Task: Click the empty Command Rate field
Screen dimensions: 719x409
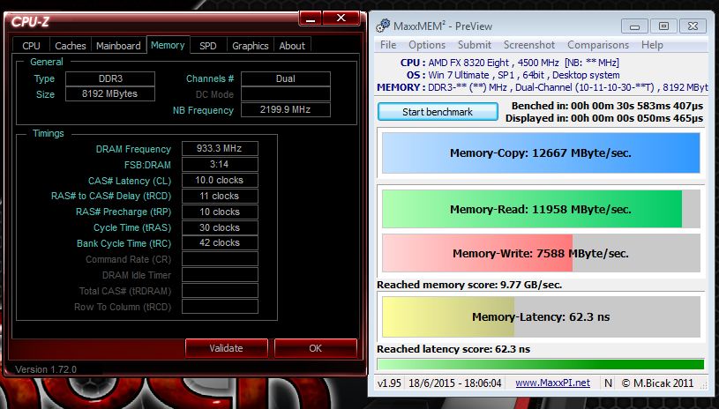Action: pyautogui.click(x=220, y=259)
